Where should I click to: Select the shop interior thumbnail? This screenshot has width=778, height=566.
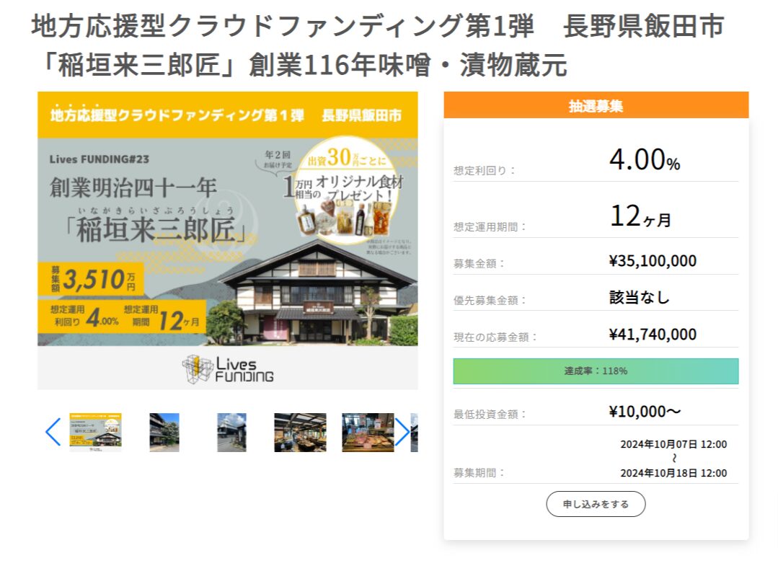point(300,432)
